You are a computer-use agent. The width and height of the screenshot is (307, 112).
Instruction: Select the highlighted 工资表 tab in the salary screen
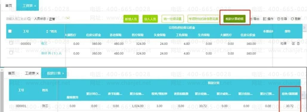click(28, 6)
